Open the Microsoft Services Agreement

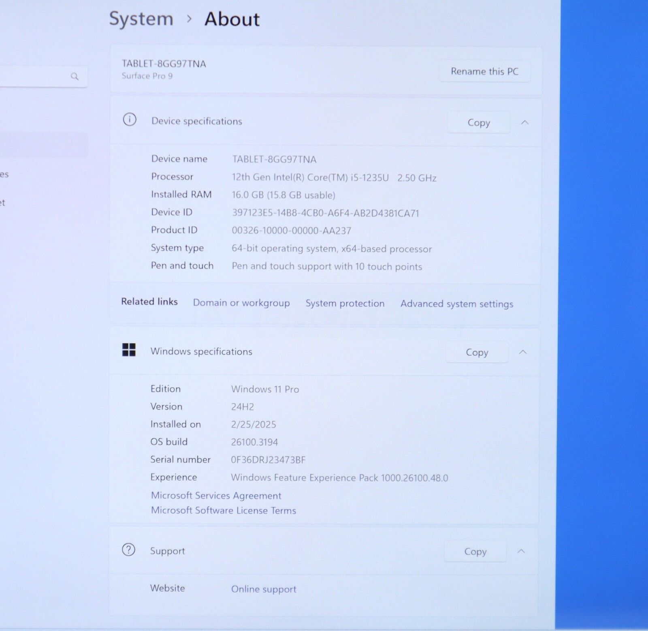point(216,496)
